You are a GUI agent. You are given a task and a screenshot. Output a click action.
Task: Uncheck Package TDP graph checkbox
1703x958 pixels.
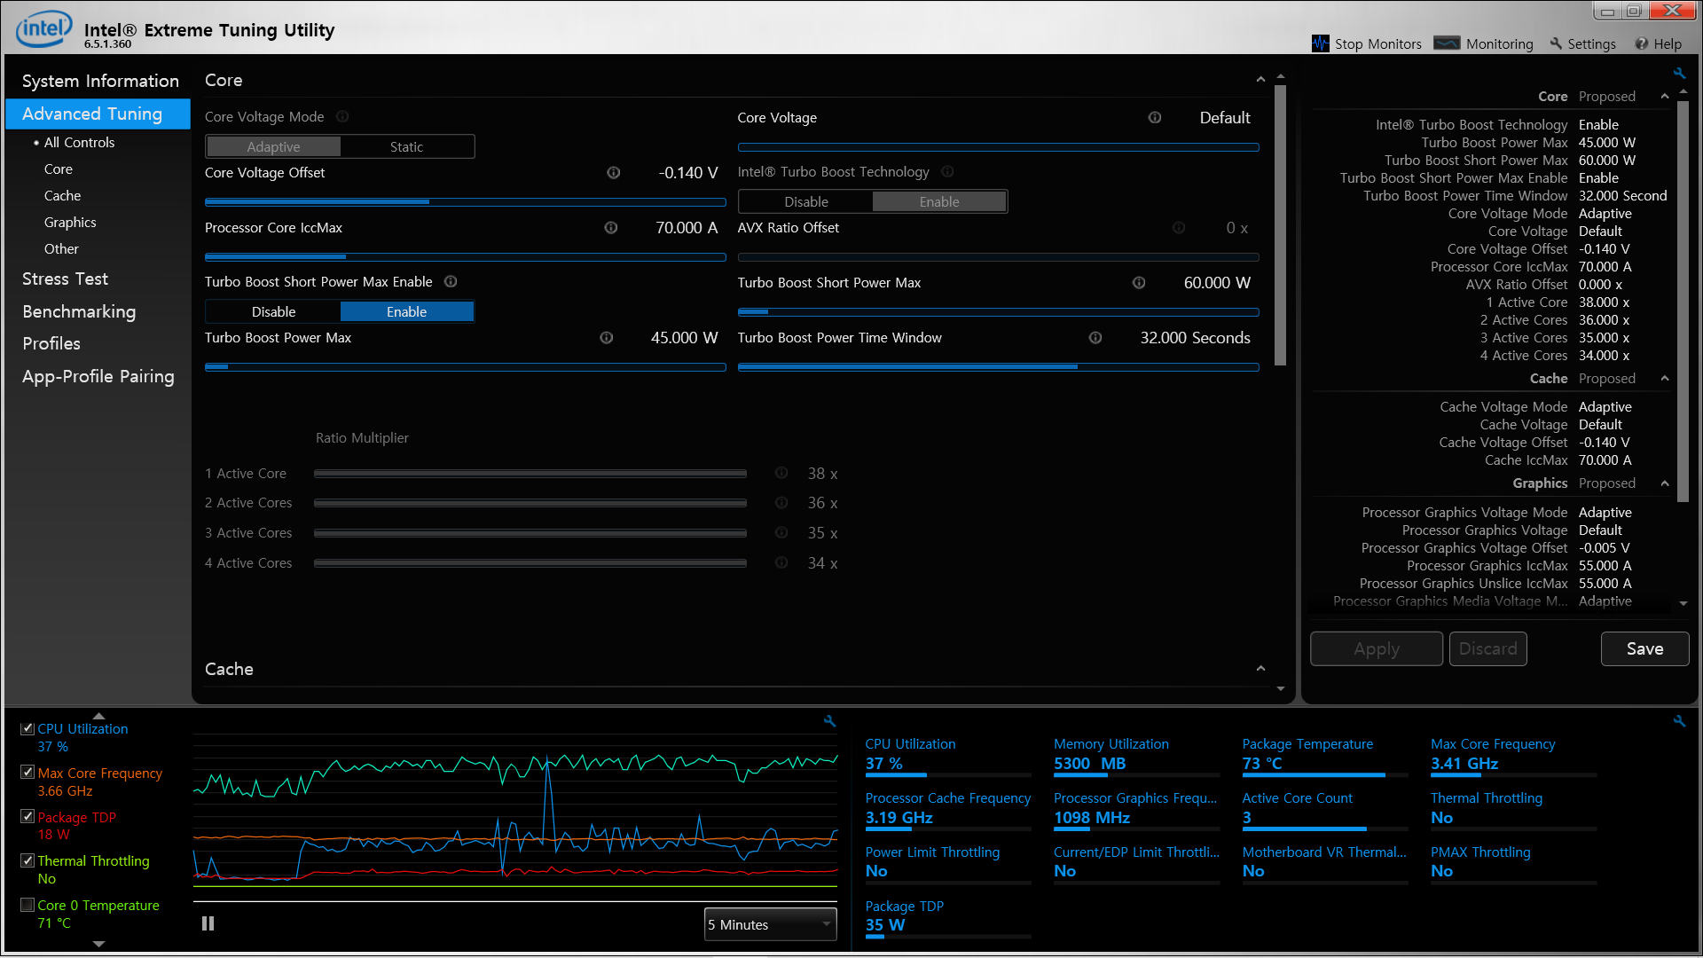pyautogui.click(x=27, y=817)
